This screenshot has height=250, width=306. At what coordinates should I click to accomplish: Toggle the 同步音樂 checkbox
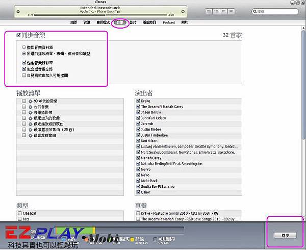coord(18,35)
